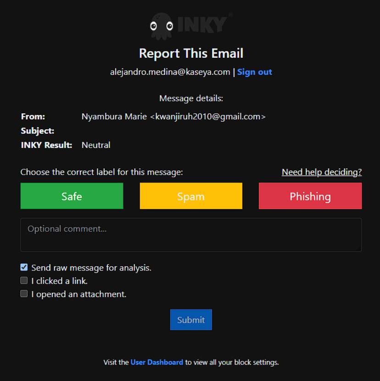Tick I opened an attachment checkbox
This screenshot has width=380, height=381.
[24, 293]
